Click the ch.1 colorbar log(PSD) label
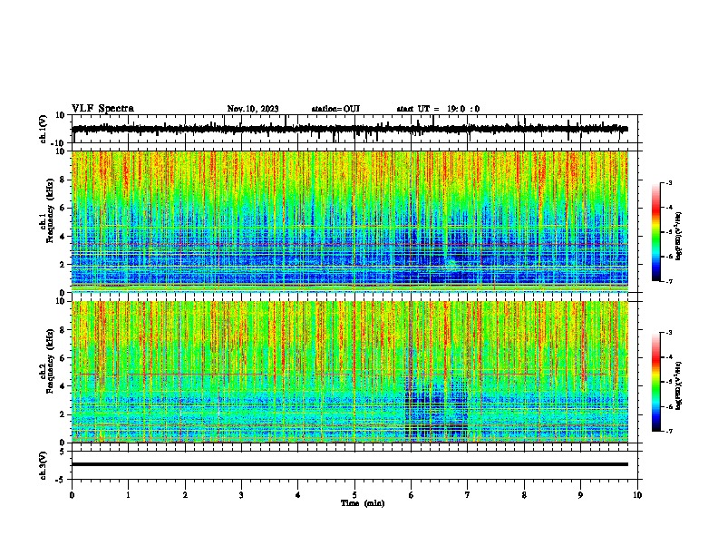 [x=679, y=236]
